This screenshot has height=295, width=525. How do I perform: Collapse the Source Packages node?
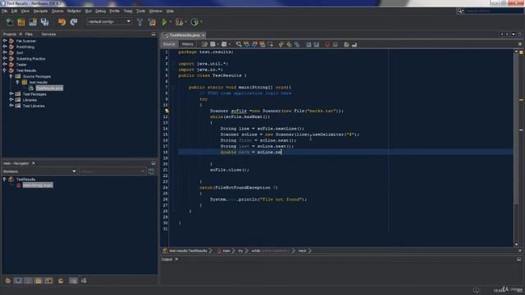pos(11,76)
